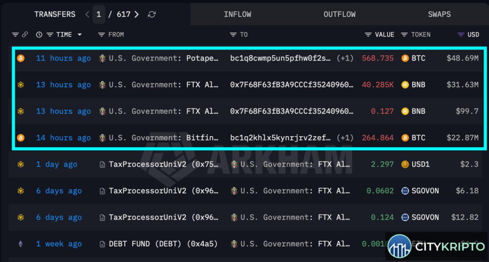Click government seal icon in USD1 row recipient
Image resolution: width=489 pixels, height=262 pixels.
pyautogui.click(x=234, y=164)
